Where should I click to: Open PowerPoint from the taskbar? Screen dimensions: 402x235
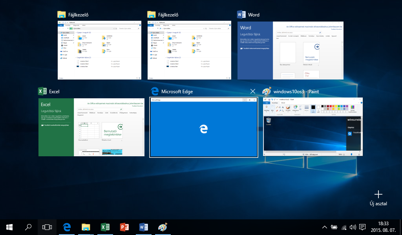(x=124, y=227)
